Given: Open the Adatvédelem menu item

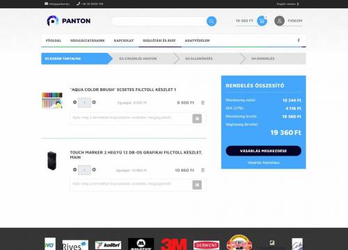Looking at the screenshot, I should click(x=197, y=40).
